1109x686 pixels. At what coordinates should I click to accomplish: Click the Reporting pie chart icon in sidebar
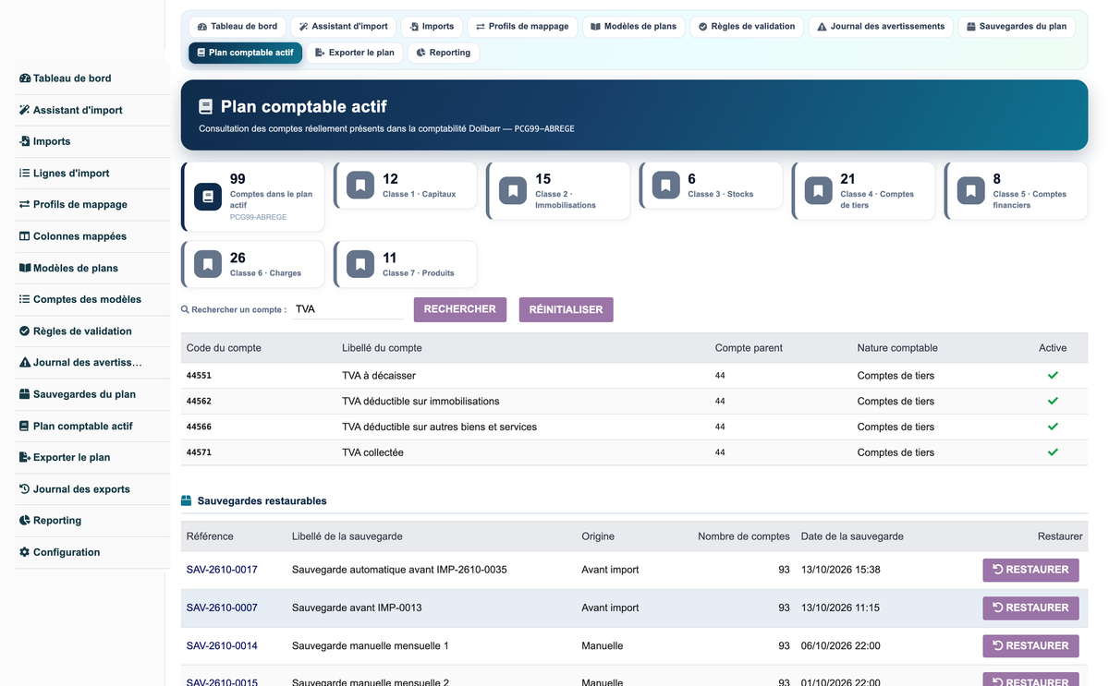point(25,521)
